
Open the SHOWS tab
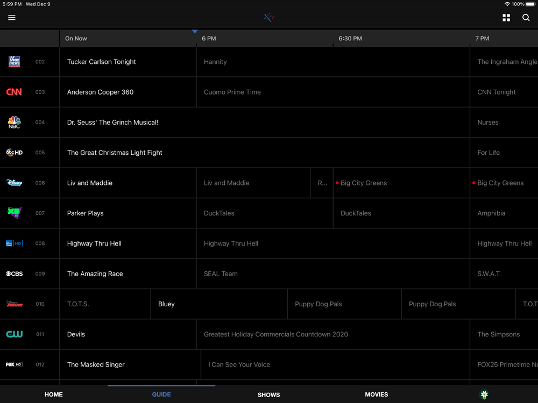coord(268,395)
